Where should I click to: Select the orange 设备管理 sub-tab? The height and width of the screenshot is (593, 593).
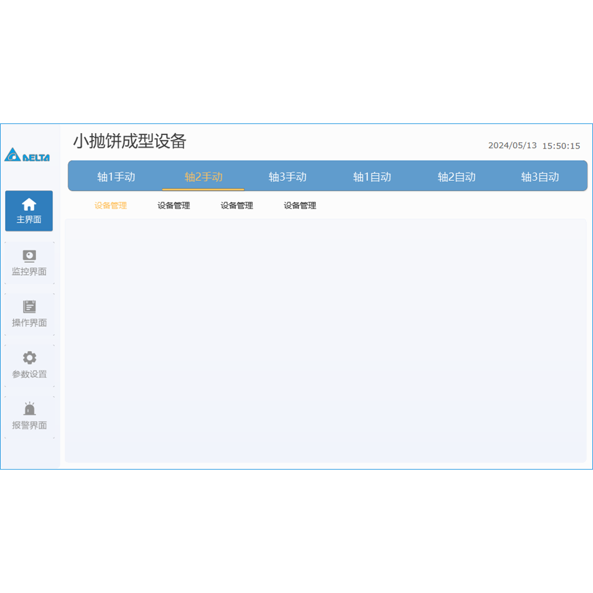click(110, 206)
